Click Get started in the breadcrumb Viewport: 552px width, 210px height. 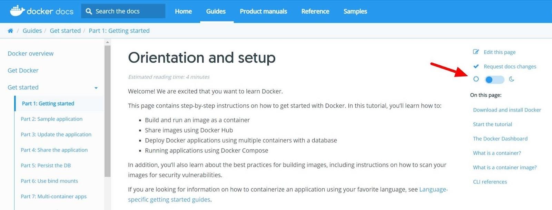coord(65,31)
